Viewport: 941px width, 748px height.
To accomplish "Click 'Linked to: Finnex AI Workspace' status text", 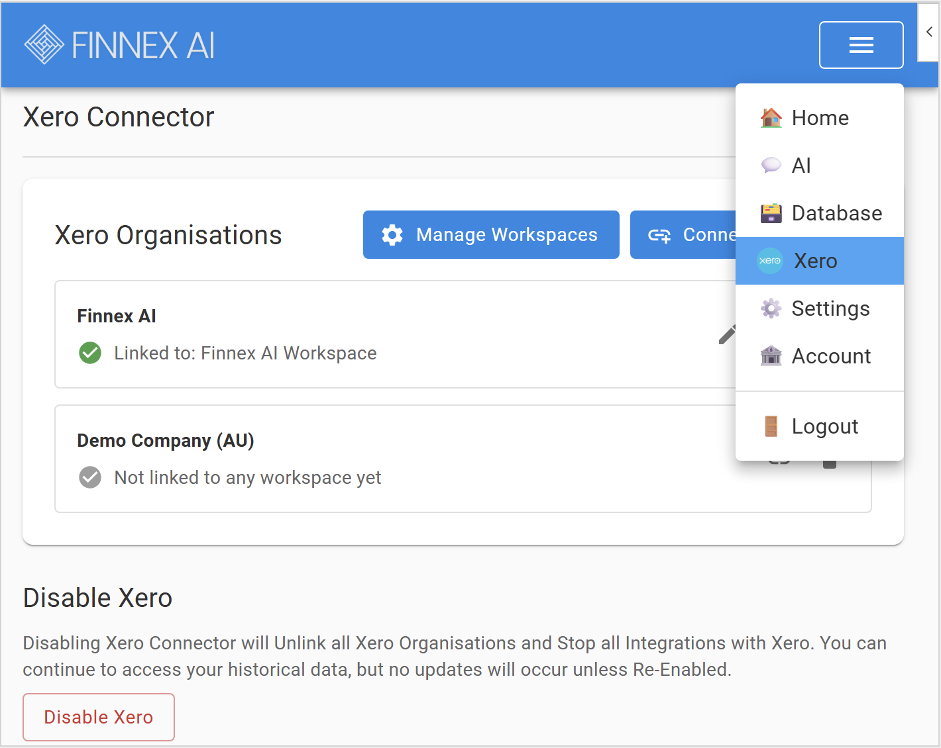I will pos(245,353).
